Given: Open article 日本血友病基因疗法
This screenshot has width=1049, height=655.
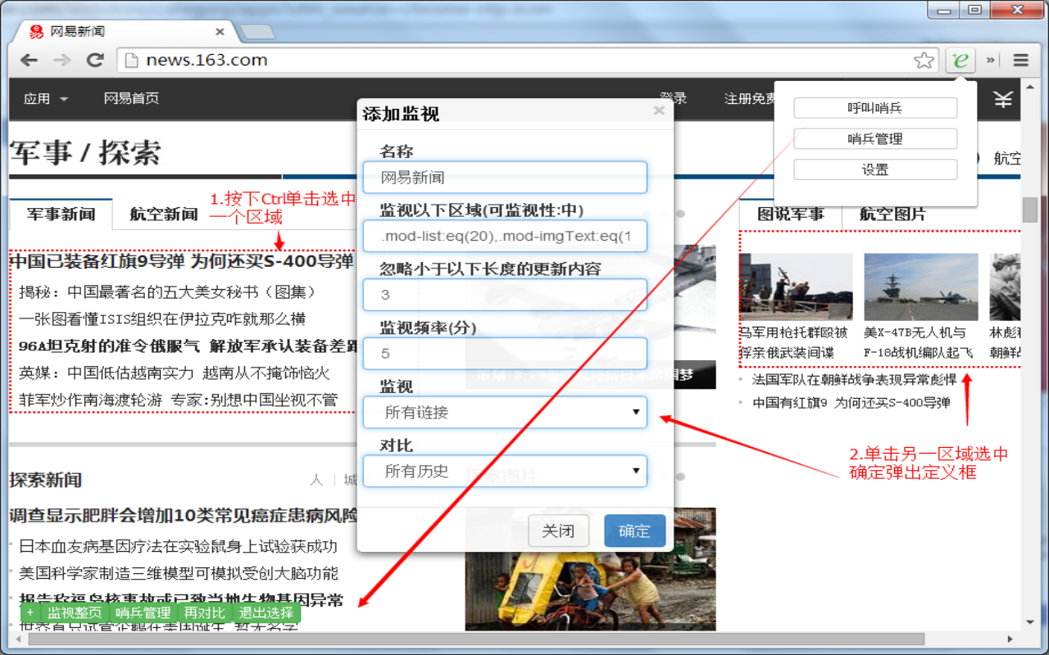Looking at the screenshot, I should coord(178,545).
